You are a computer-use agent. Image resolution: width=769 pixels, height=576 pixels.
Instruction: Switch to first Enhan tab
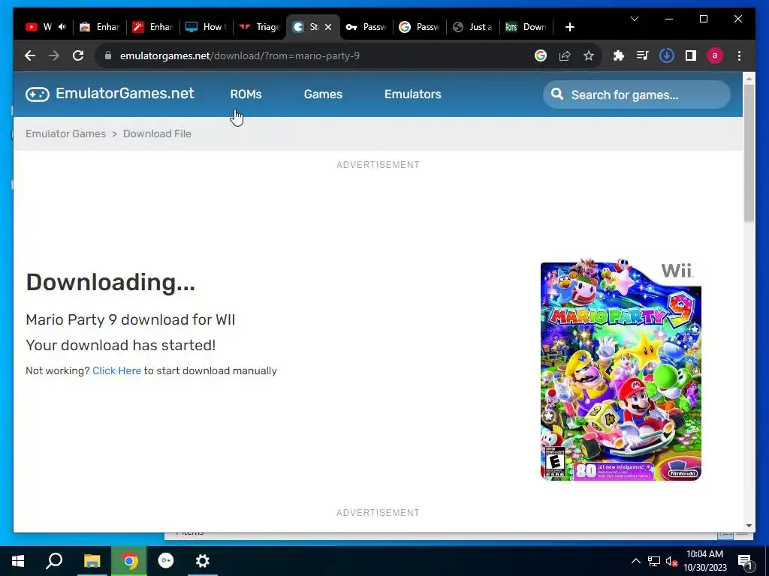tap(100, 27)
